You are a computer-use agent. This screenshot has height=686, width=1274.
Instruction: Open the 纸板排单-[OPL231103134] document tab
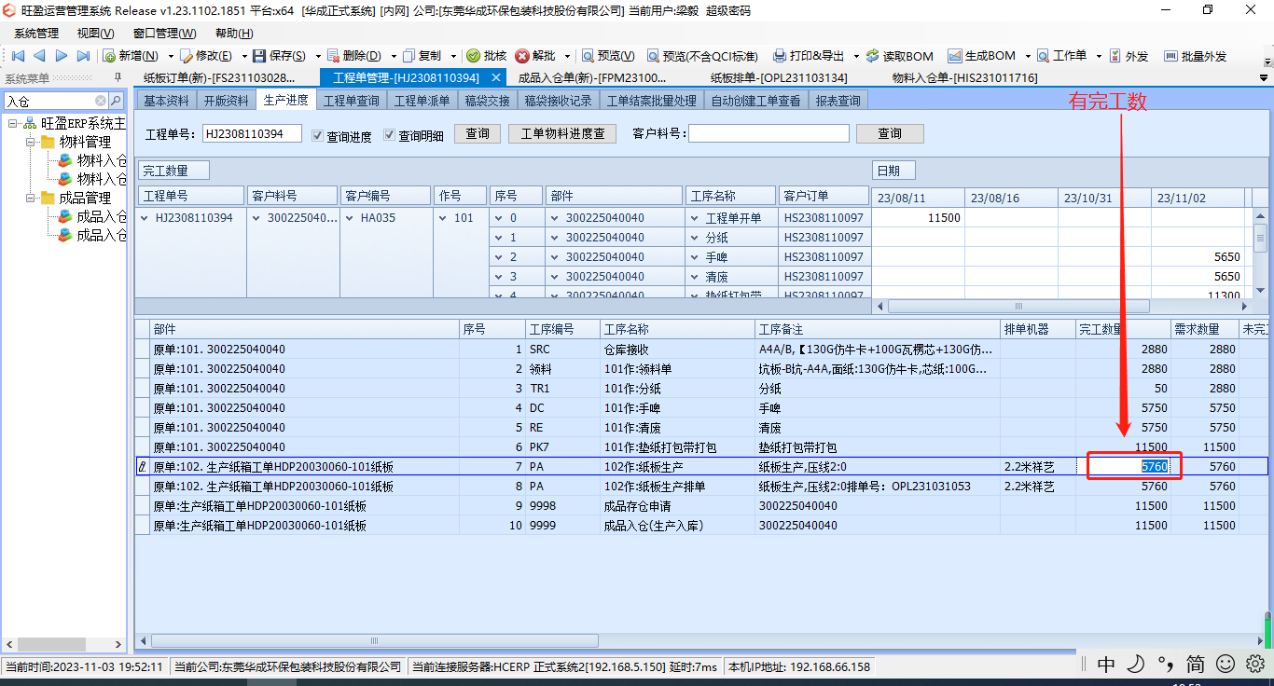click(779, 77)
